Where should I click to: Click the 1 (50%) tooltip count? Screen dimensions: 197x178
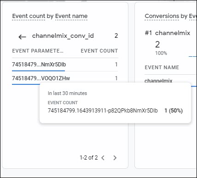click(174, 111)
